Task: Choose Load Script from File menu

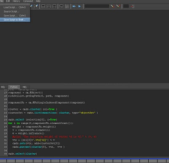Action: (x=15, y=7)
